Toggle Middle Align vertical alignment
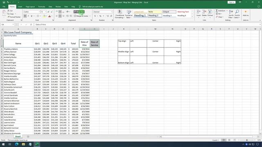 coord(60,12)
